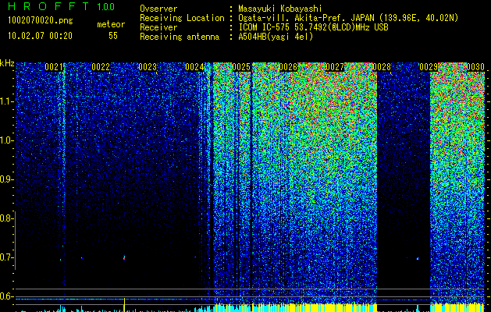Click the 0030 time marker
Screen dimensions: 491x312
pyautogui.click(x=475, y=67)
